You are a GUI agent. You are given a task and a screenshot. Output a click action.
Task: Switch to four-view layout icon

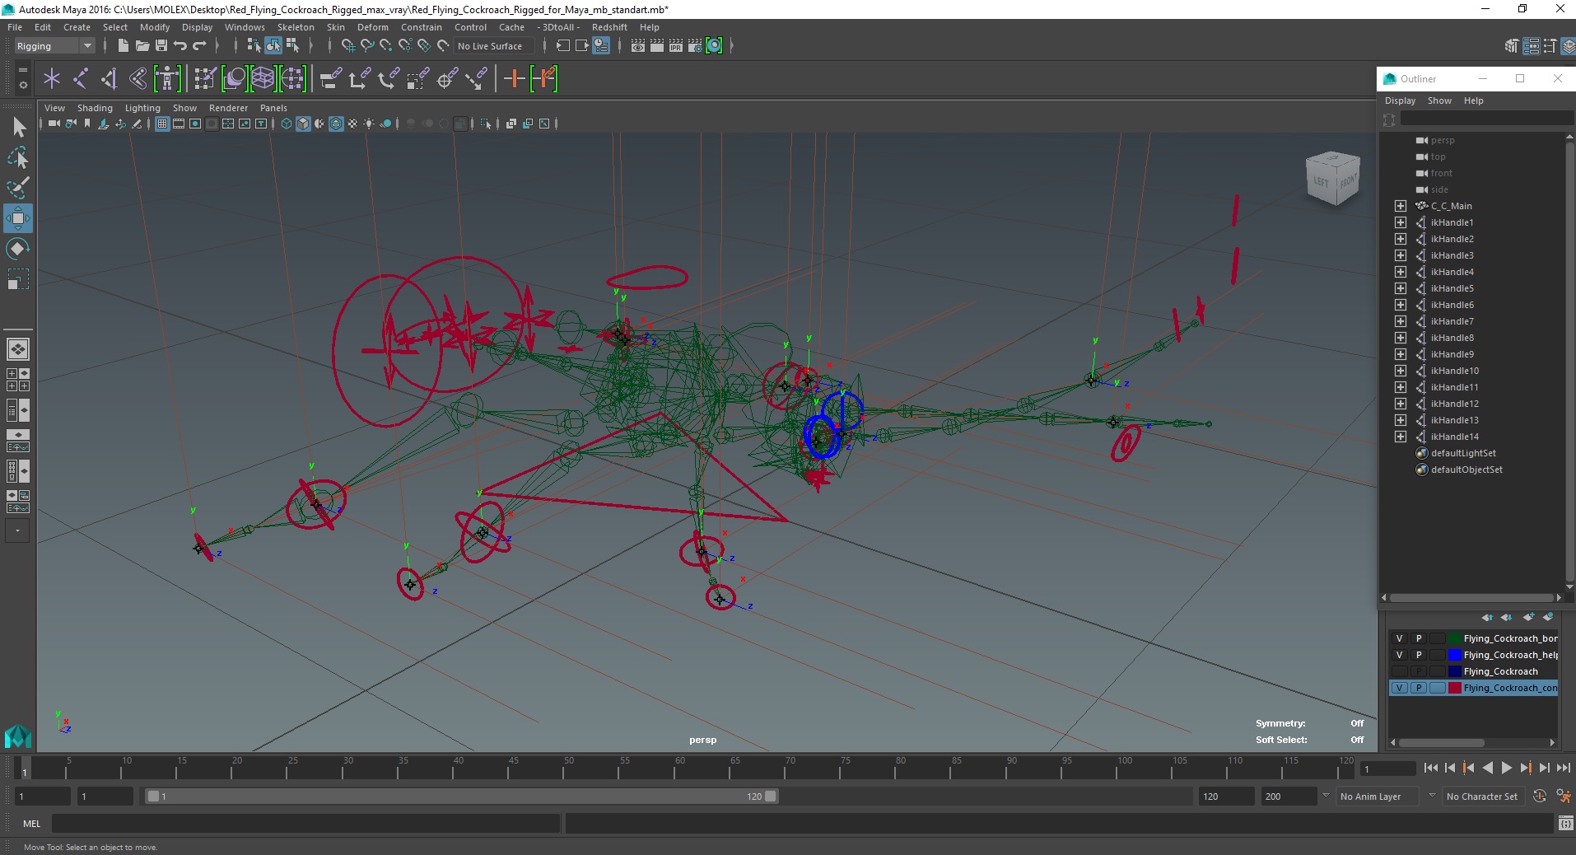pos(17,380)
